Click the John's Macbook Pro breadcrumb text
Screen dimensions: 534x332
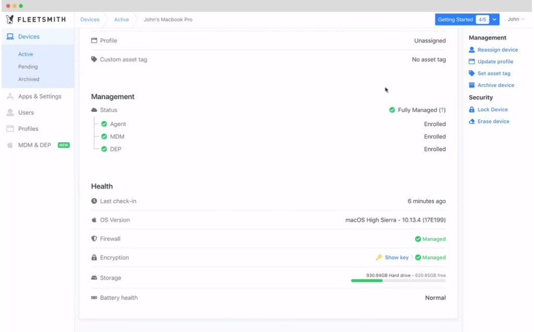pos(168,19)
